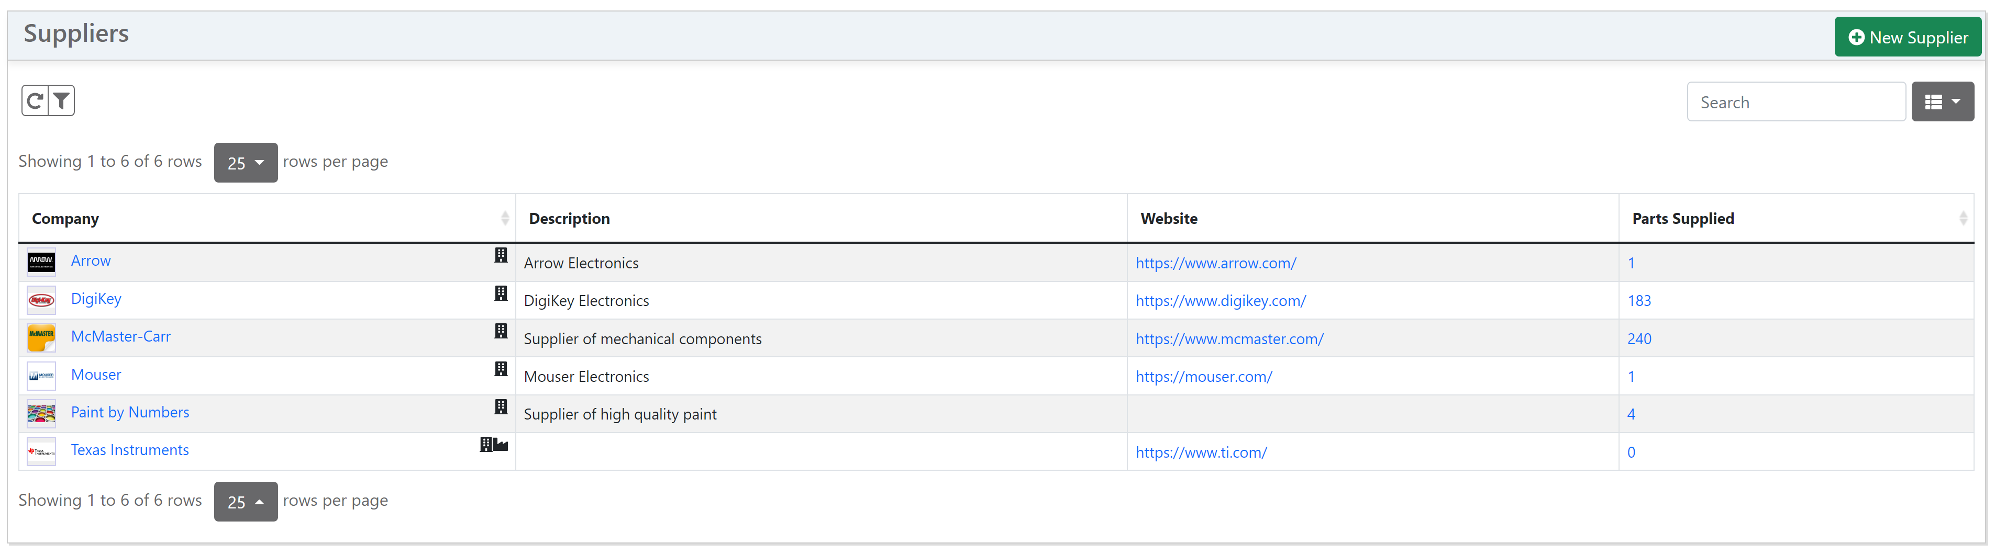
Task: Expand the column visibility list dropdown
Action: point(1942,102)
